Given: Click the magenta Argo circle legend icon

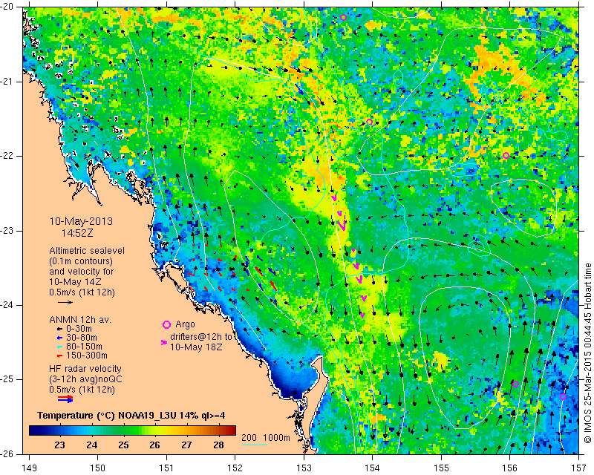Looking at the screenshot, I should tap(166, 324).
